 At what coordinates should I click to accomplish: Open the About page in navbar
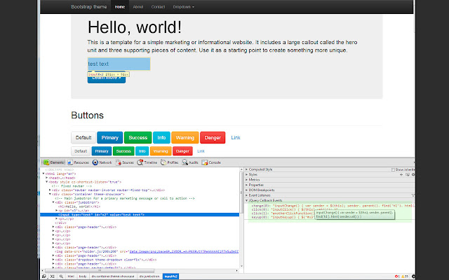(x=138, y=7)
